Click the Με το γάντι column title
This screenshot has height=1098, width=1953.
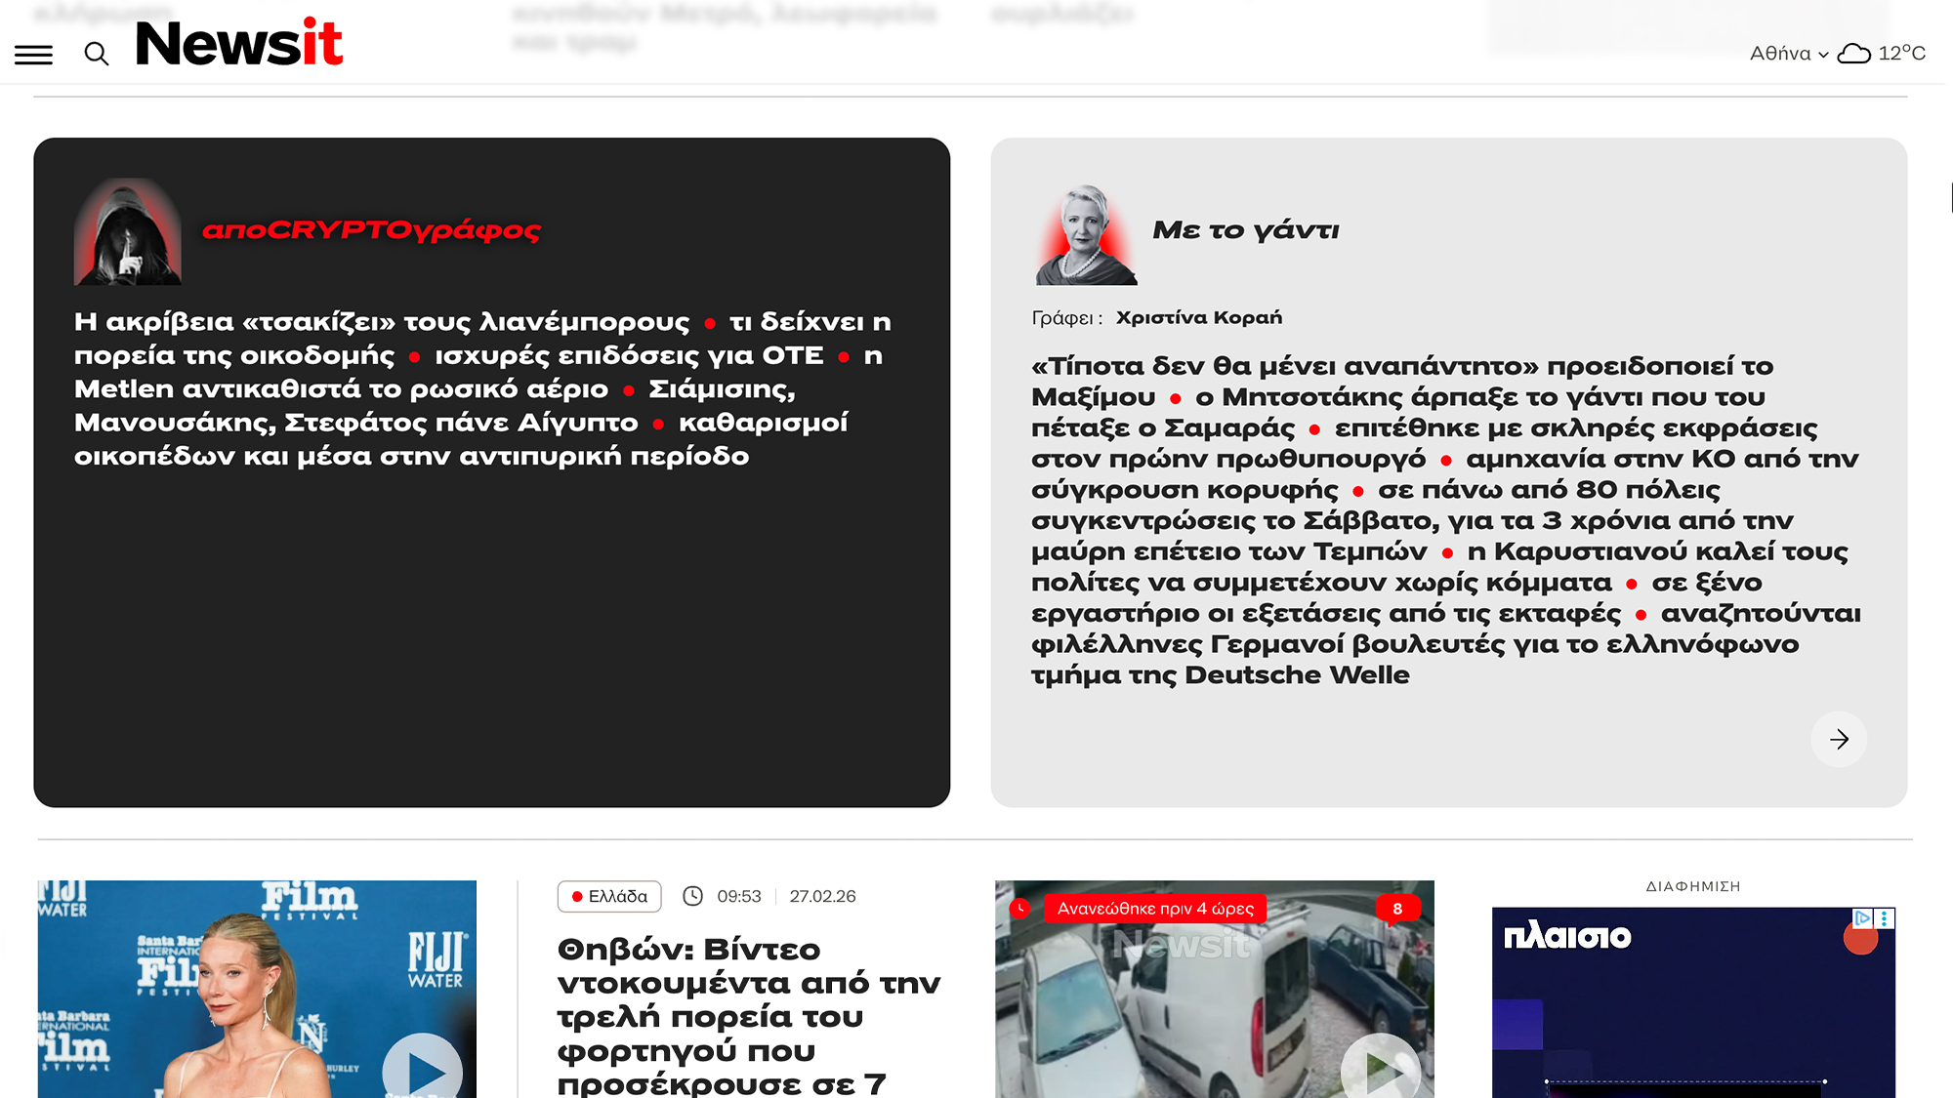point(1245,230)
